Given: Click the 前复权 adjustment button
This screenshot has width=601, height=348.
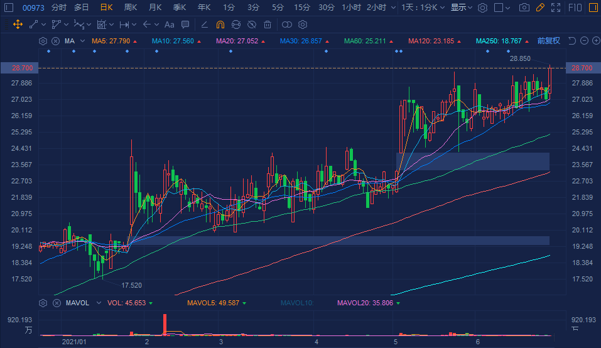Looking at the screenshot, I should tap(548, 41).
